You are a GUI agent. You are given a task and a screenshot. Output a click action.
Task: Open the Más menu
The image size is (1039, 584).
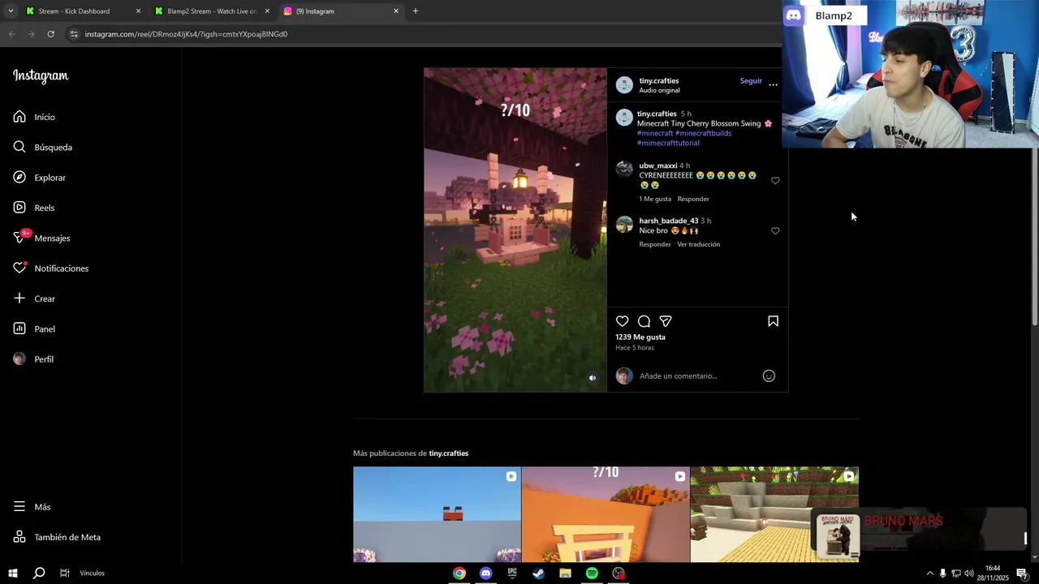(32, 507)
